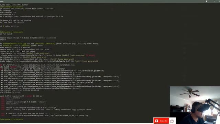Click the YouTube play logo inside Subscribe
This screenshot has height=124, width=220.
pyautogui.click(x=157, y=121)
